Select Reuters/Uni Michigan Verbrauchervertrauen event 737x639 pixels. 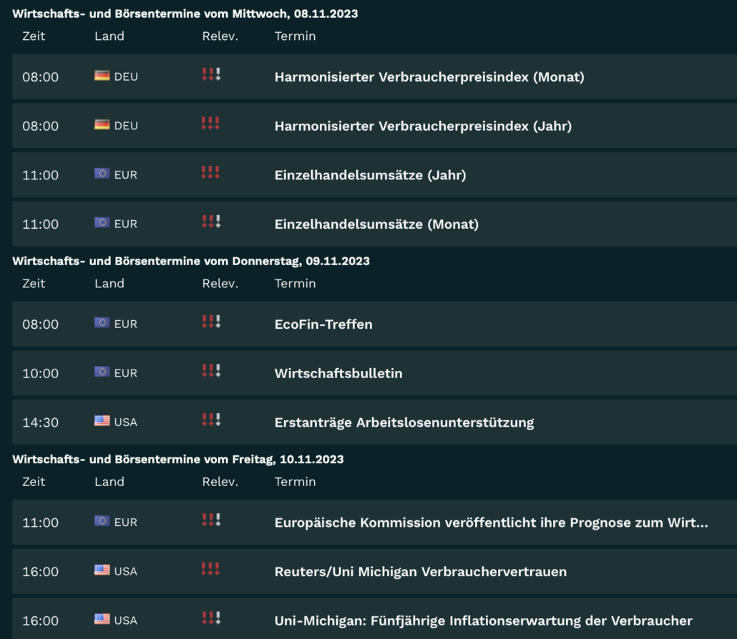pos(421,572)
